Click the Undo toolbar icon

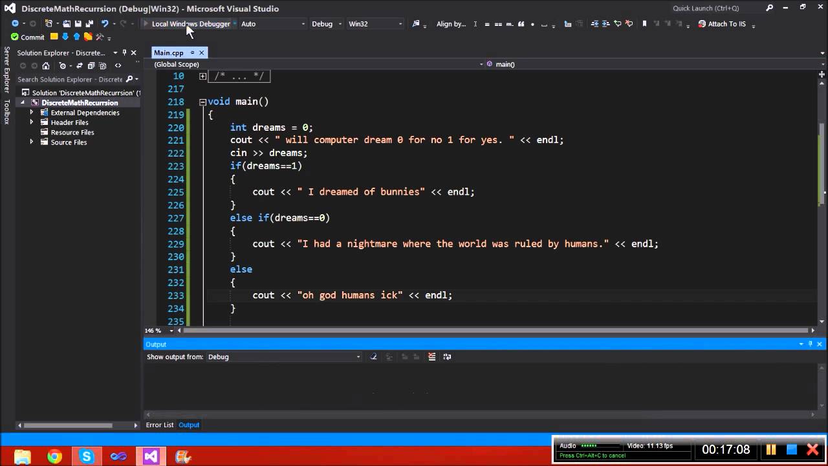(x=105, y=24)
